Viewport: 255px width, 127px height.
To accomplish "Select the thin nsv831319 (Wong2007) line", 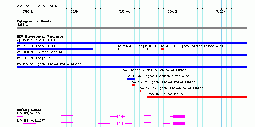I will [132, 61].
